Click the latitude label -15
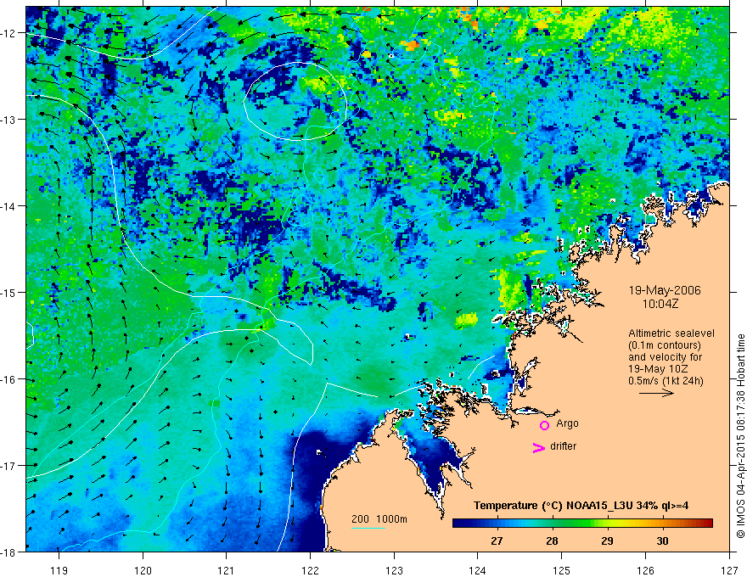The width and height of the screenshot is (747, 577). pos(9,292)
